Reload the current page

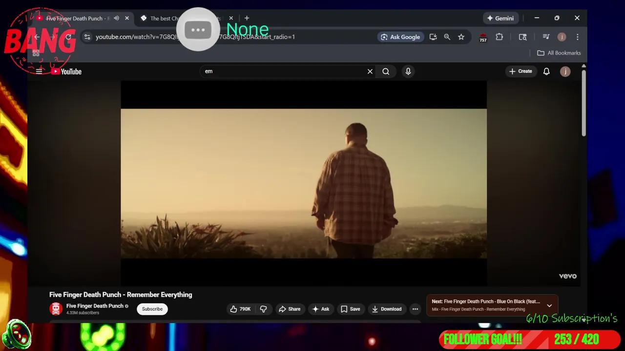point(68,37)
